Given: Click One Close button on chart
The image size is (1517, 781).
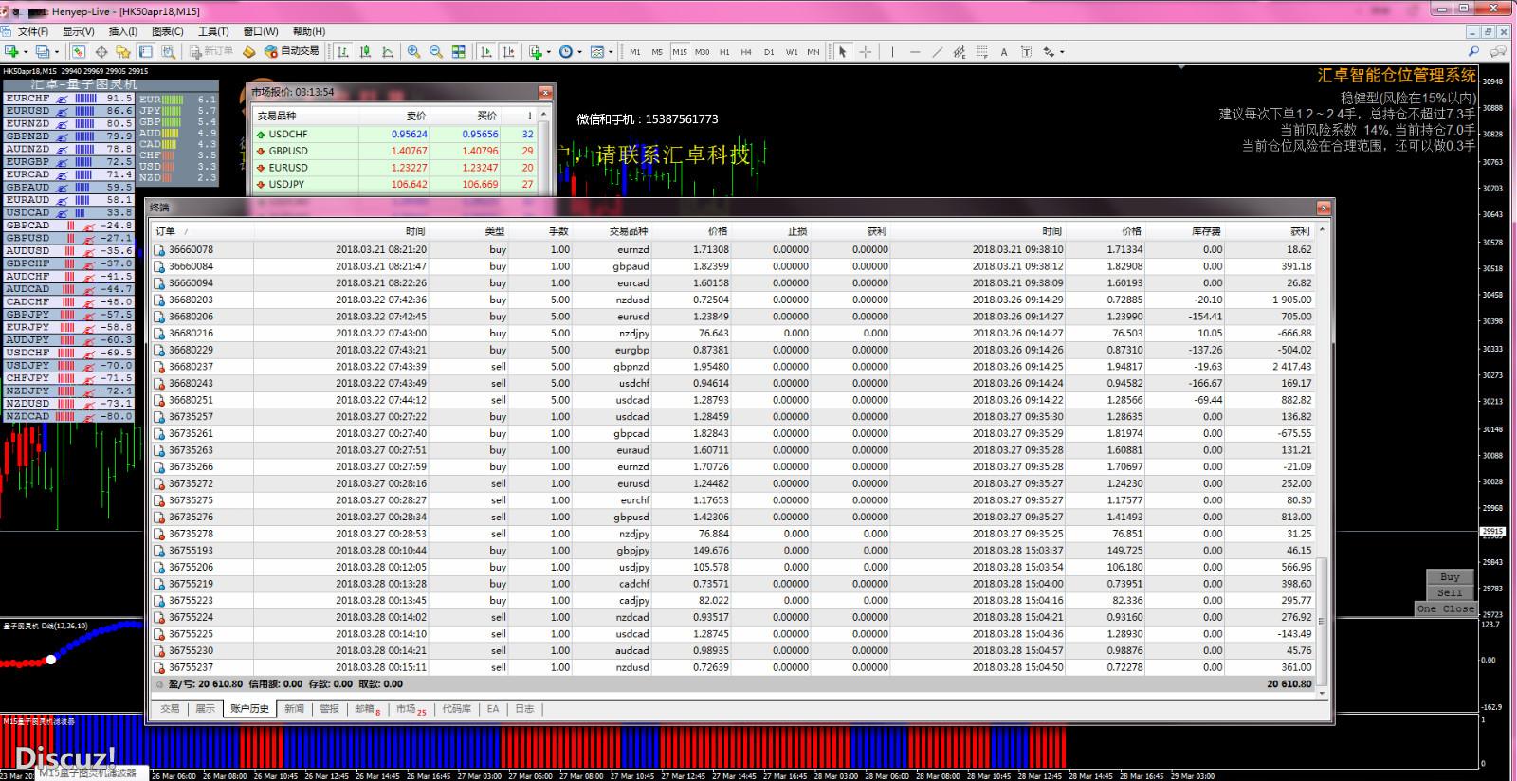Looking at the screenshot, I should pyautogui.click(x=1445, y=608).
